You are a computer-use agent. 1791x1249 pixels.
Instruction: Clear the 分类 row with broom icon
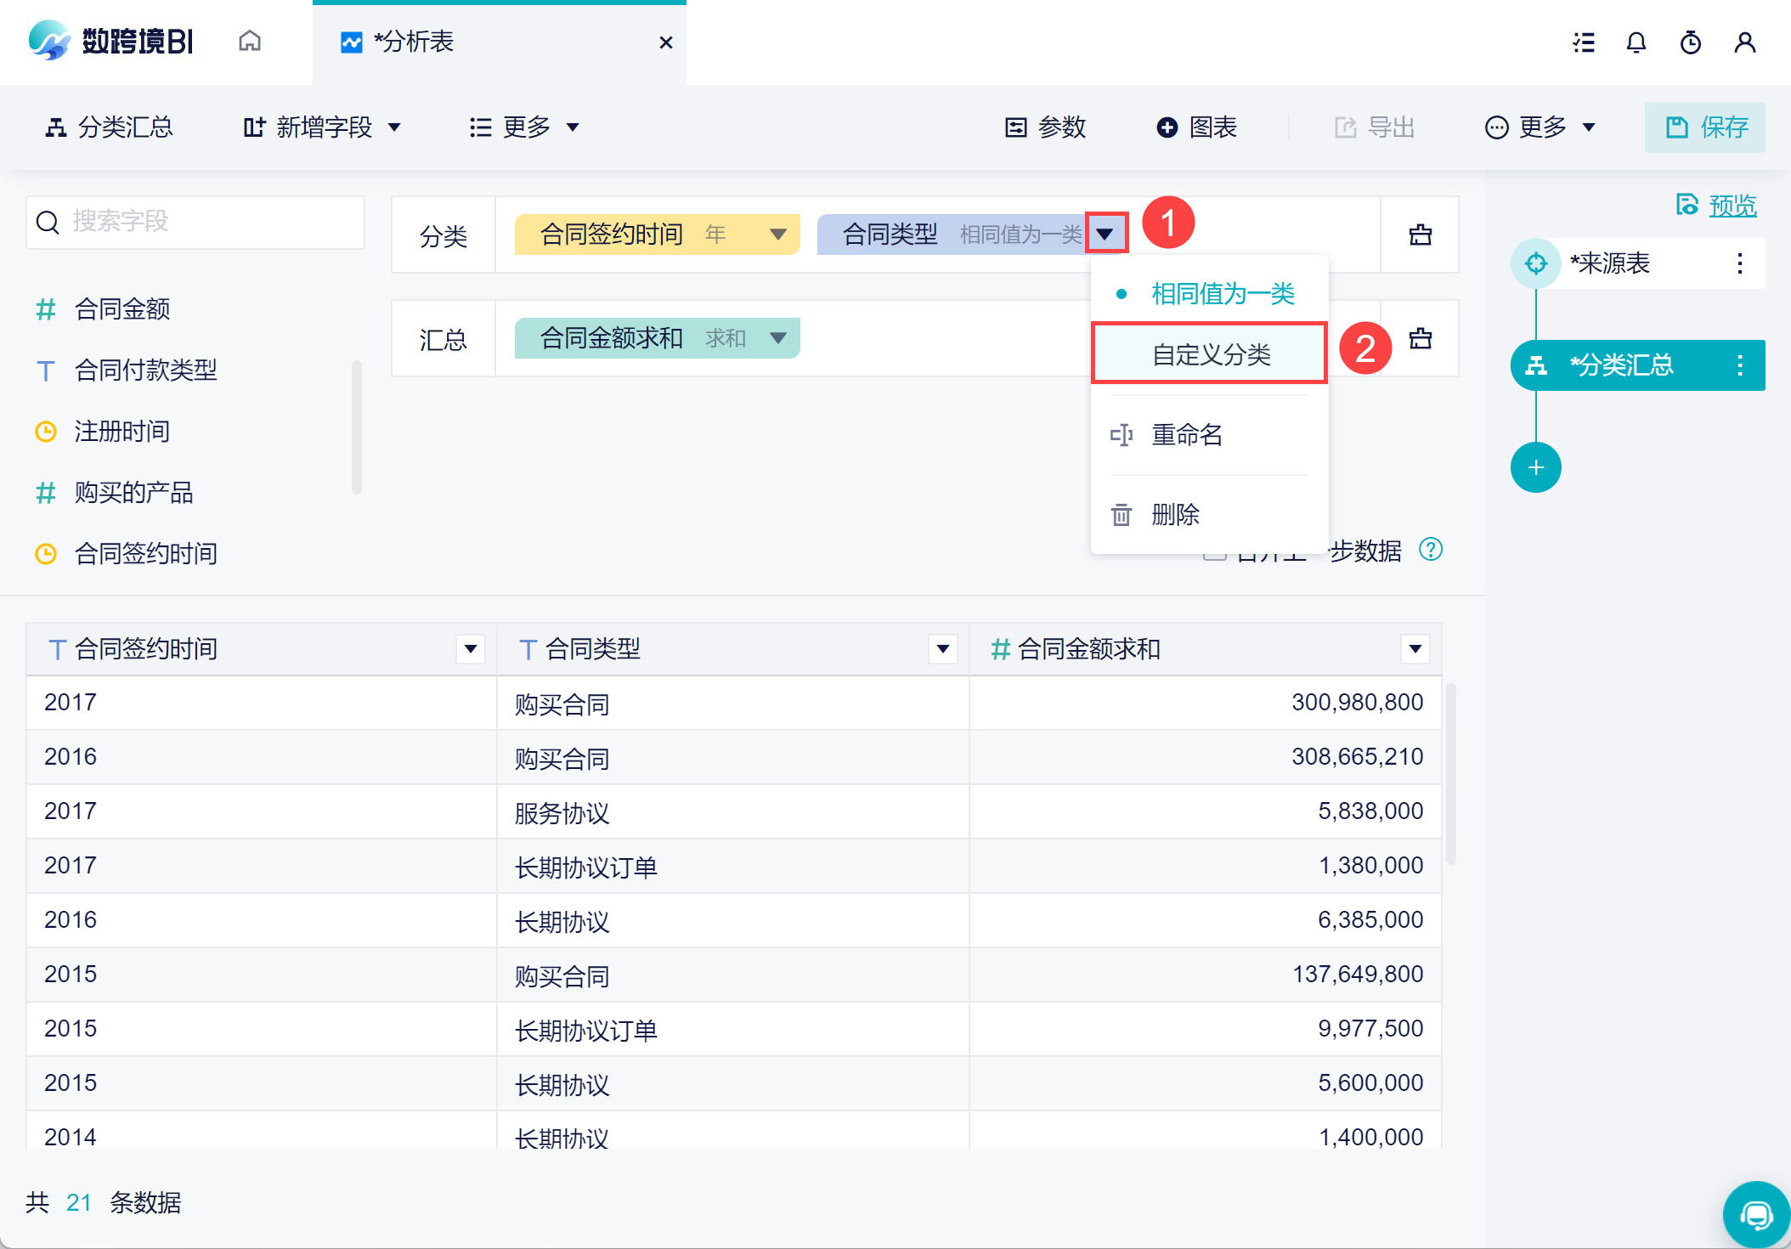tap(1421, 235)
